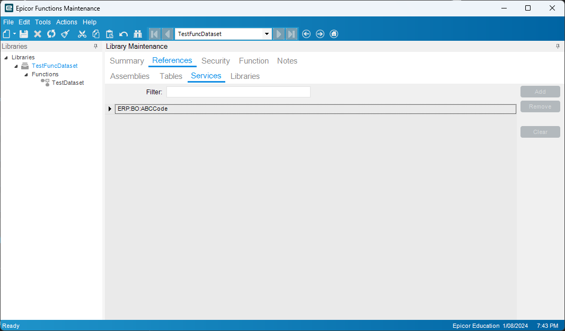Open the File menu

[x=8, y=22]
